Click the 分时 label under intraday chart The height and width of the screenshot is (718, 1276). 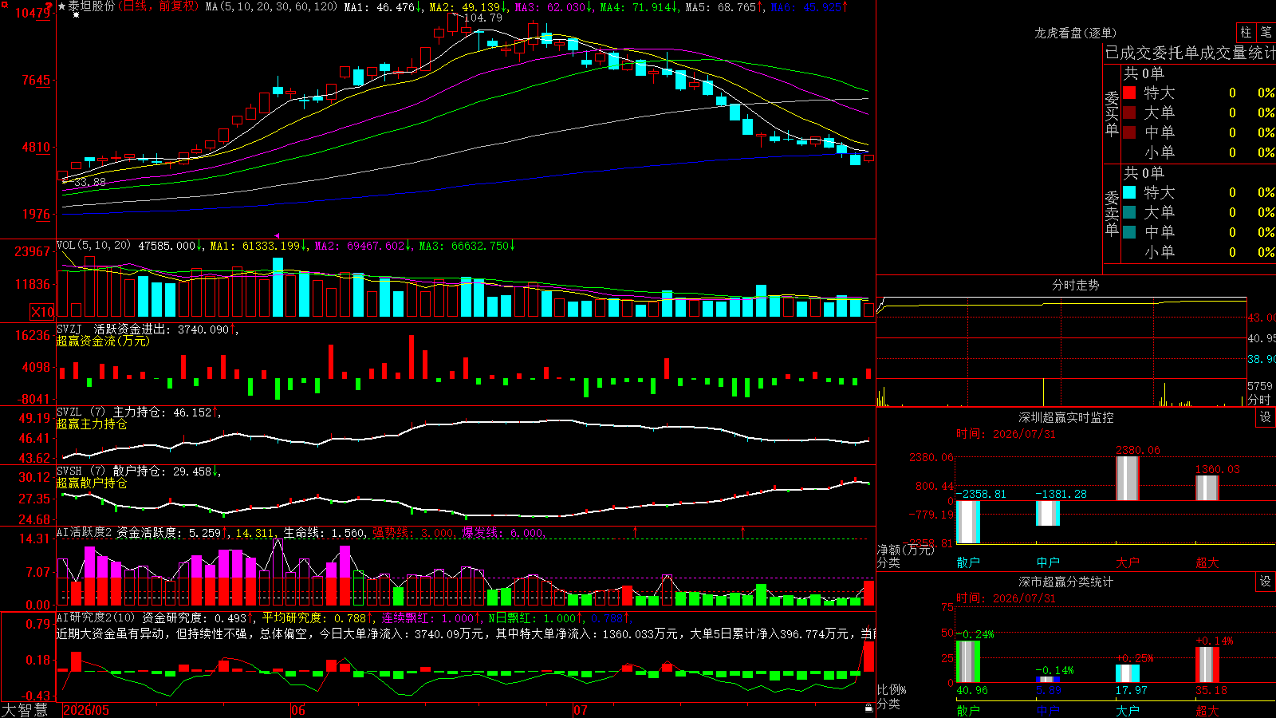[x=1259, y=400]
